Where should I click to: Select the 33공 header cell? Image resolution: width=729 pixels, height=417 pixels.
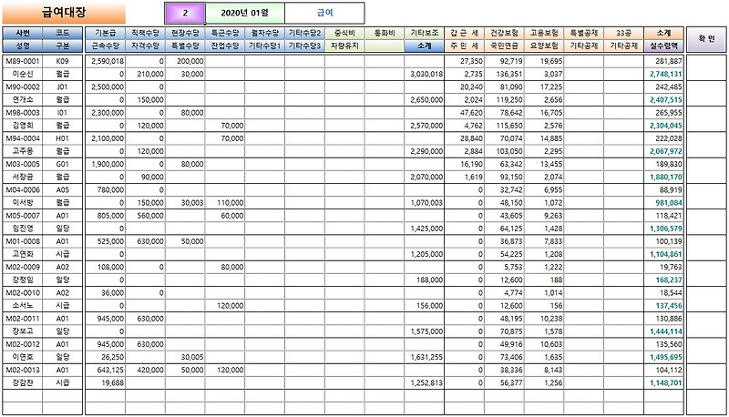click(x=624, y=33)
